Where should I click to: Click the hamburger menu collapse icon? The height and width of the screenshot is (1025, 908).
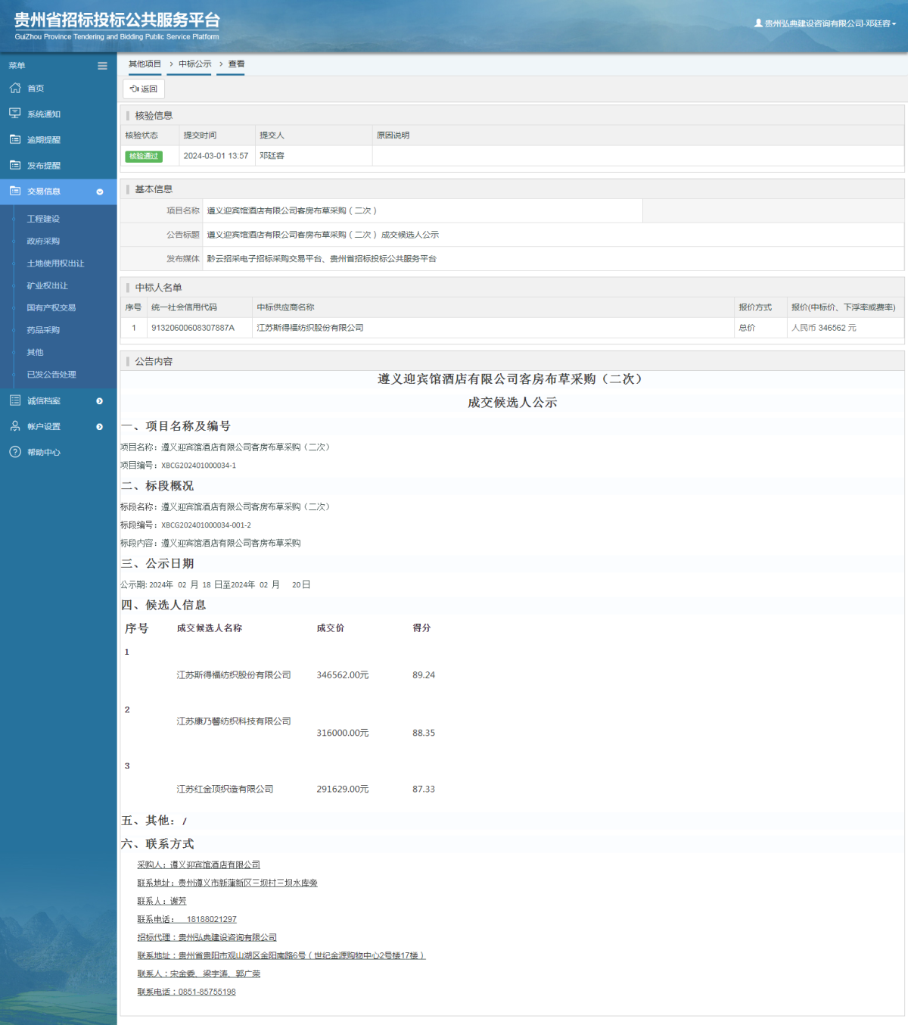pos(102,66)
